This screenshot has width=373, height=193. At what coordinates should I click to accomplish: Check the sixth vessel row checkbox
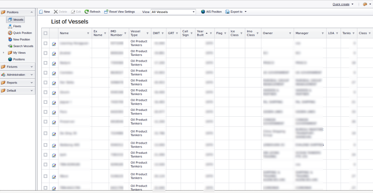pos(45,92)
